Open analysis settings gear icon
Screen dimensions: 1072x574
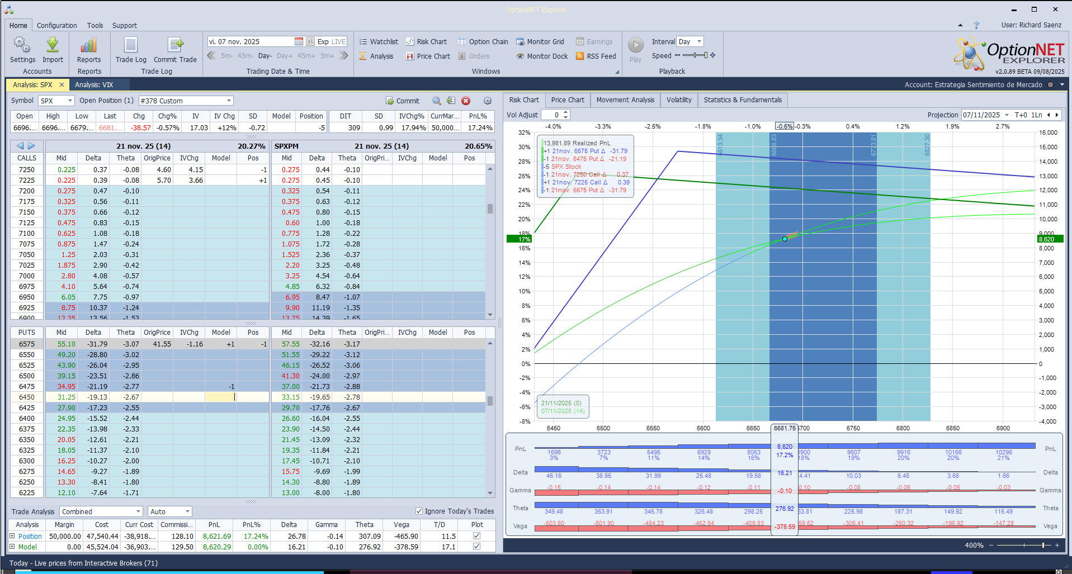(488, 101)
